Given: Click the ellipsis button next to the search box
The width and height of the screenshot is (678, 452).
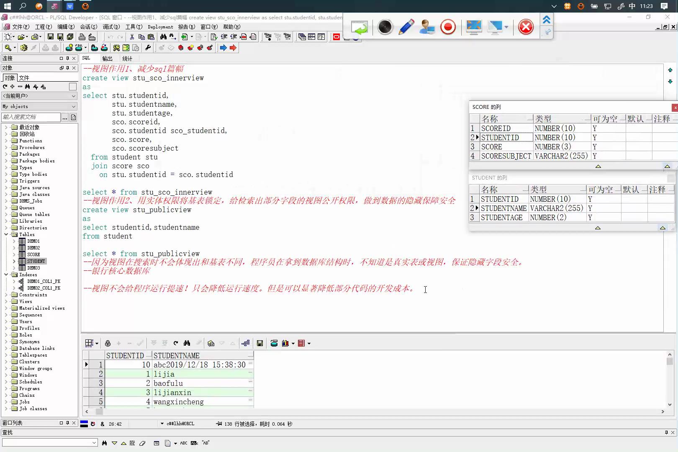Looking at the screenshot, I should point(64,117).
